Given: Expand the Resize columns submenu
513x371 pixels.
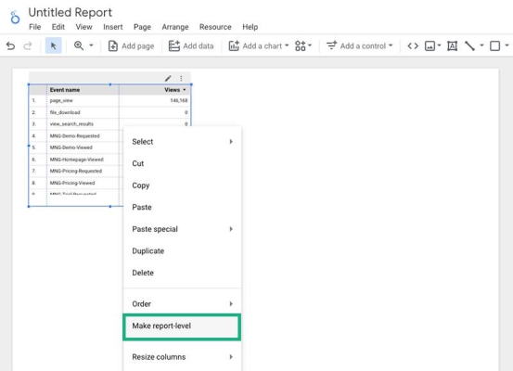Looking at the screenshot, I should (x=182, y=356).
